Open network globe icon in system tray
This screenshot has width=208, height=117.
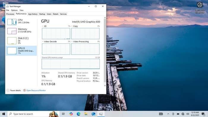pos(183,114)
